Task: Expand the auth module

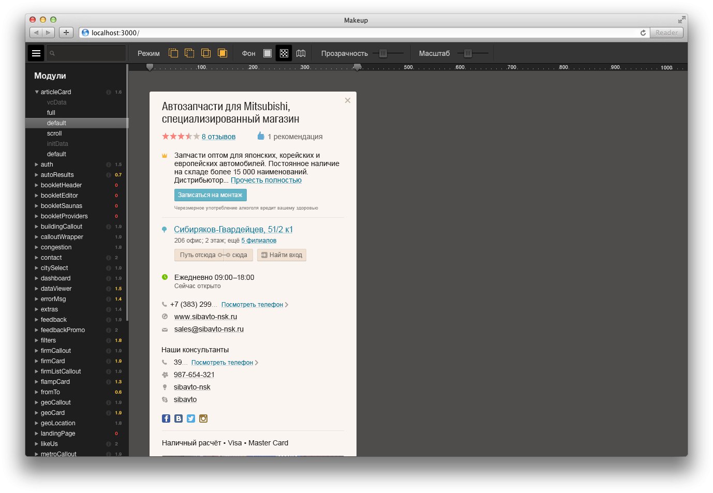Action: pos(36,165)
